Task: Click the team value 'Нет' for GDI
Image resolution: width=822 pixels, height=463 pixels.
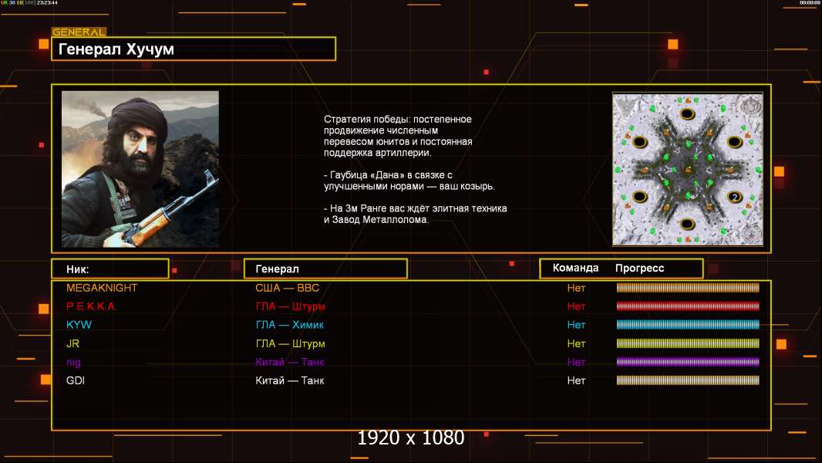Action: point(576,380)
